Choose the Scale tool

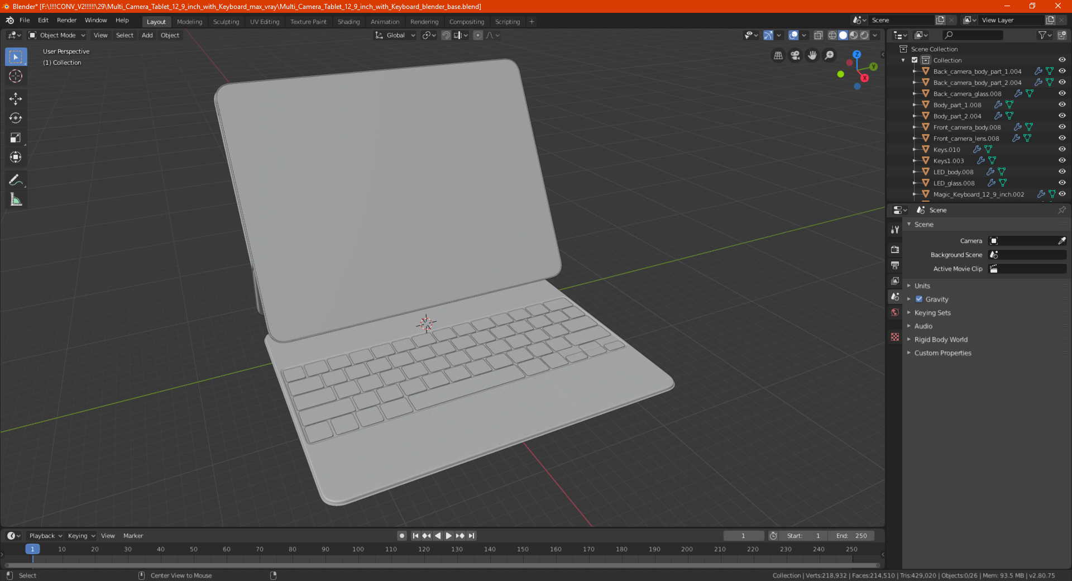[16, 138]
